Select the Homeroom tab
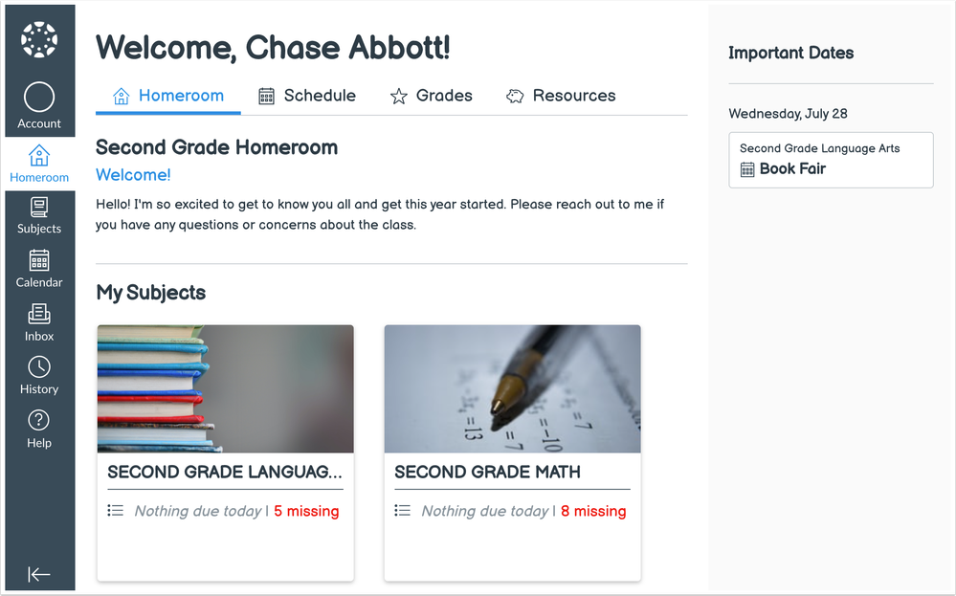Screen dimensions: 956x596 click(x=168, y=96)
